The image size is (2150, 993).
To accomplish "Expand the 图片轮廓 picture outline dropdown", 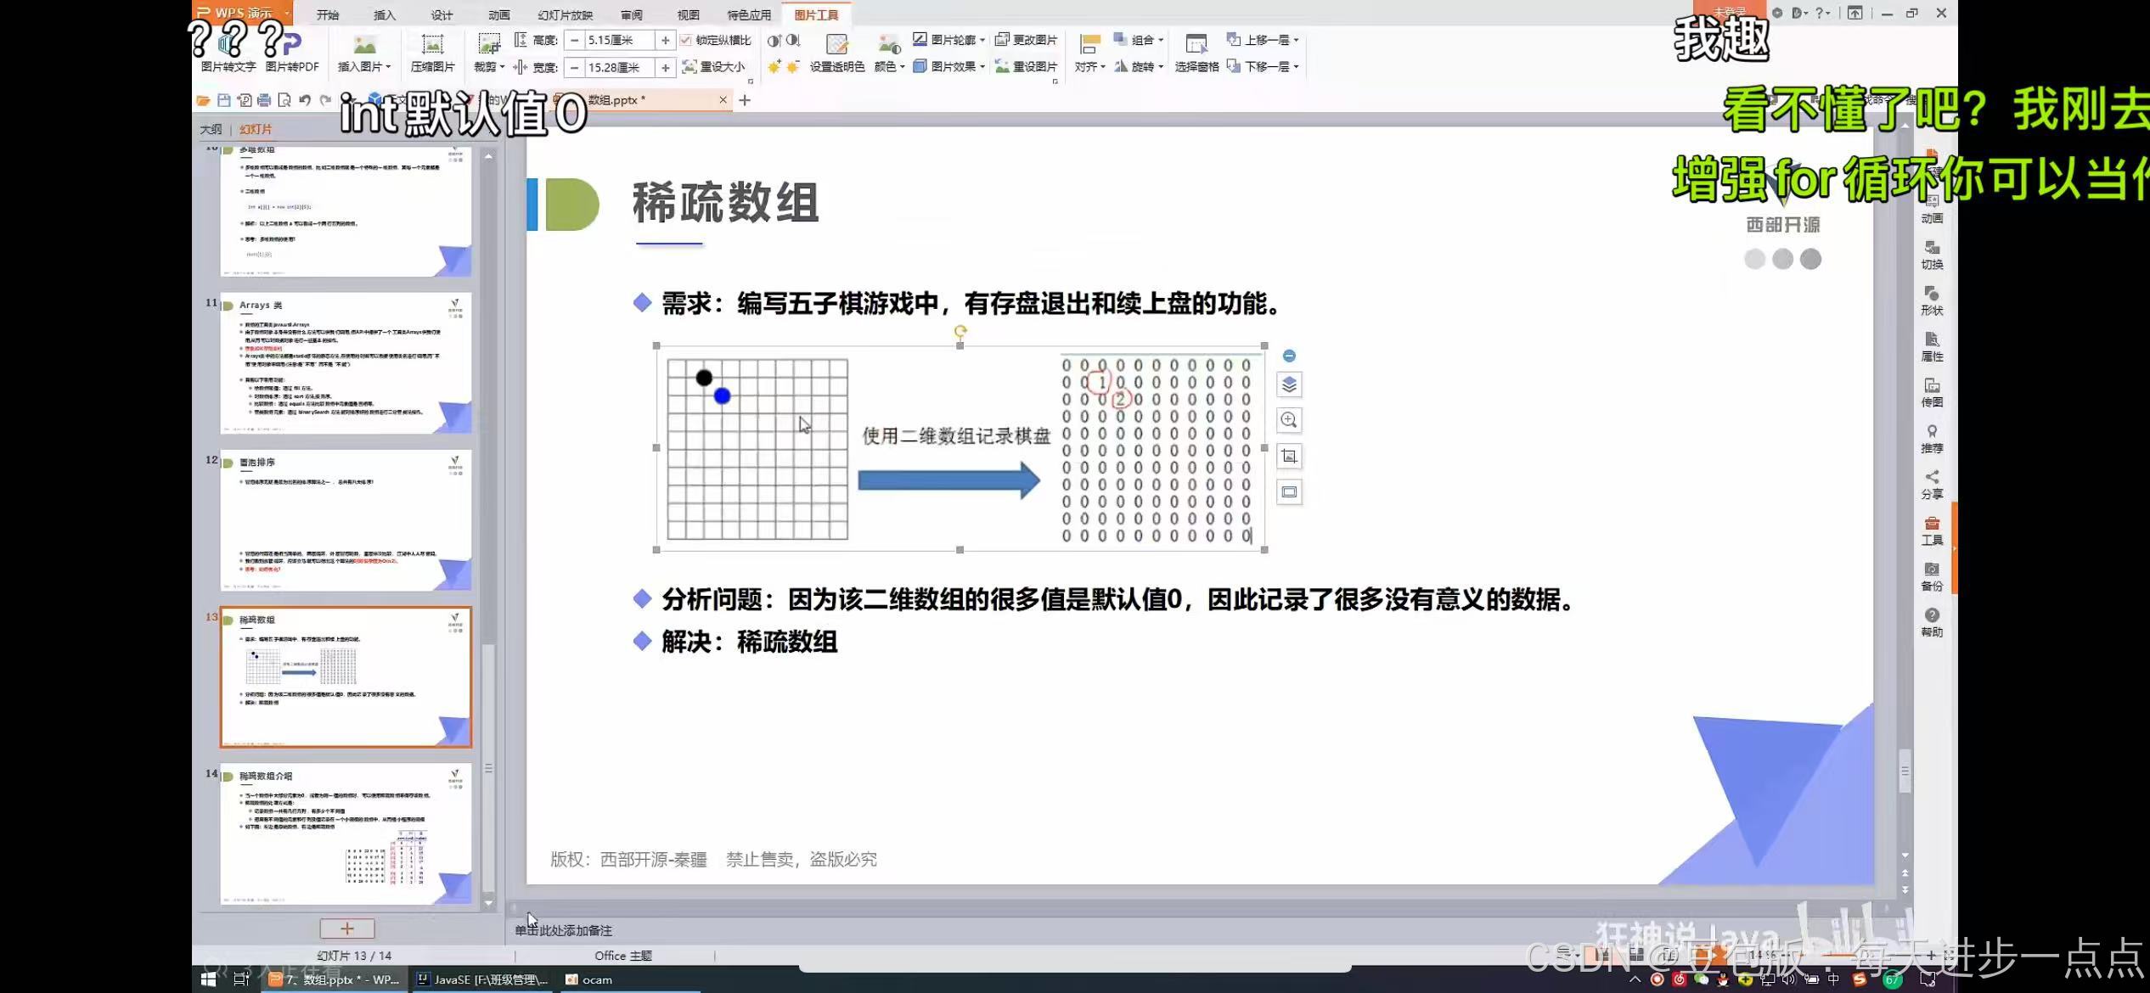I will pos(949,40).
